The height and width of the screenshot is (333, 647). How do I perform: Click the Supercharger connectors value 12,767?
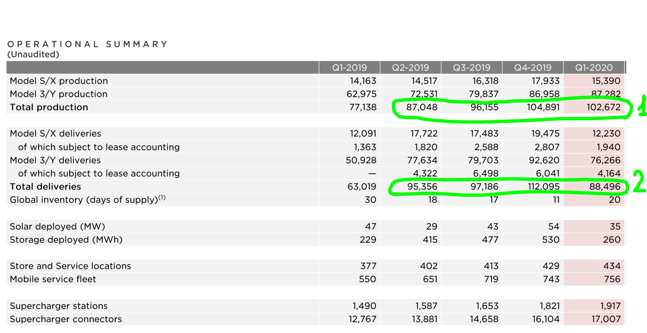[x=362, y=319]
